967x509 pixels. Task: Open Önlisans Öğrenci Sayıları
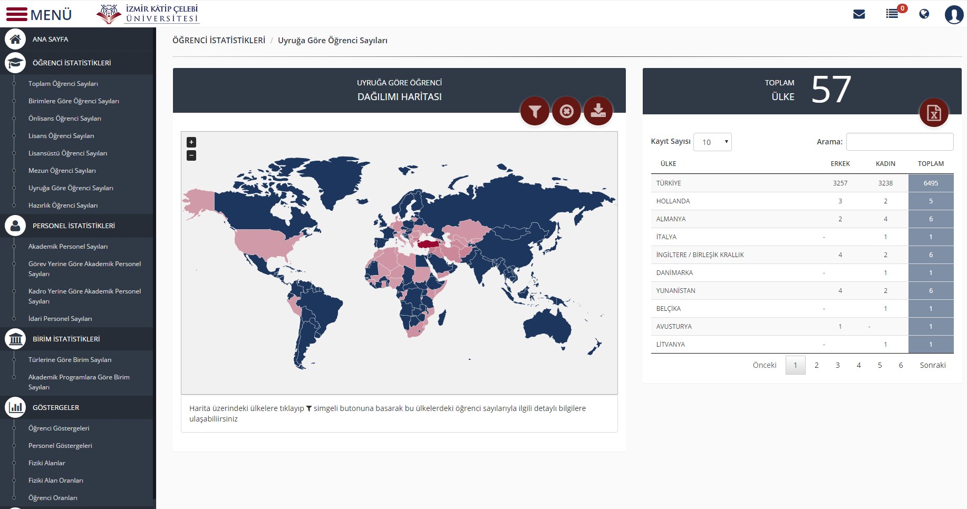[x=65, y=119]
